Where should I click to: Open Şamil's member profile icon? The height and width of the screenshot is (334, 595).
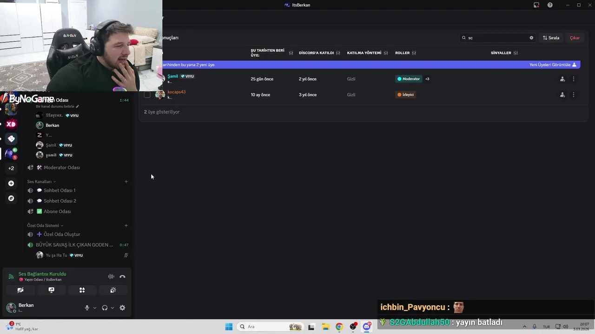pos(562,79)
